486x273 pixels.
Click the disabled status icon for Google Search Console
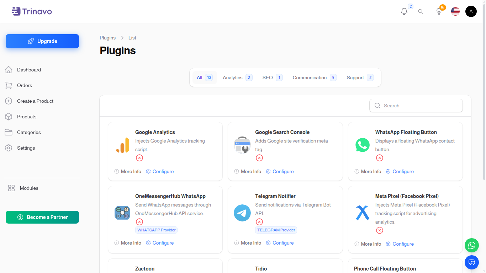259,158
